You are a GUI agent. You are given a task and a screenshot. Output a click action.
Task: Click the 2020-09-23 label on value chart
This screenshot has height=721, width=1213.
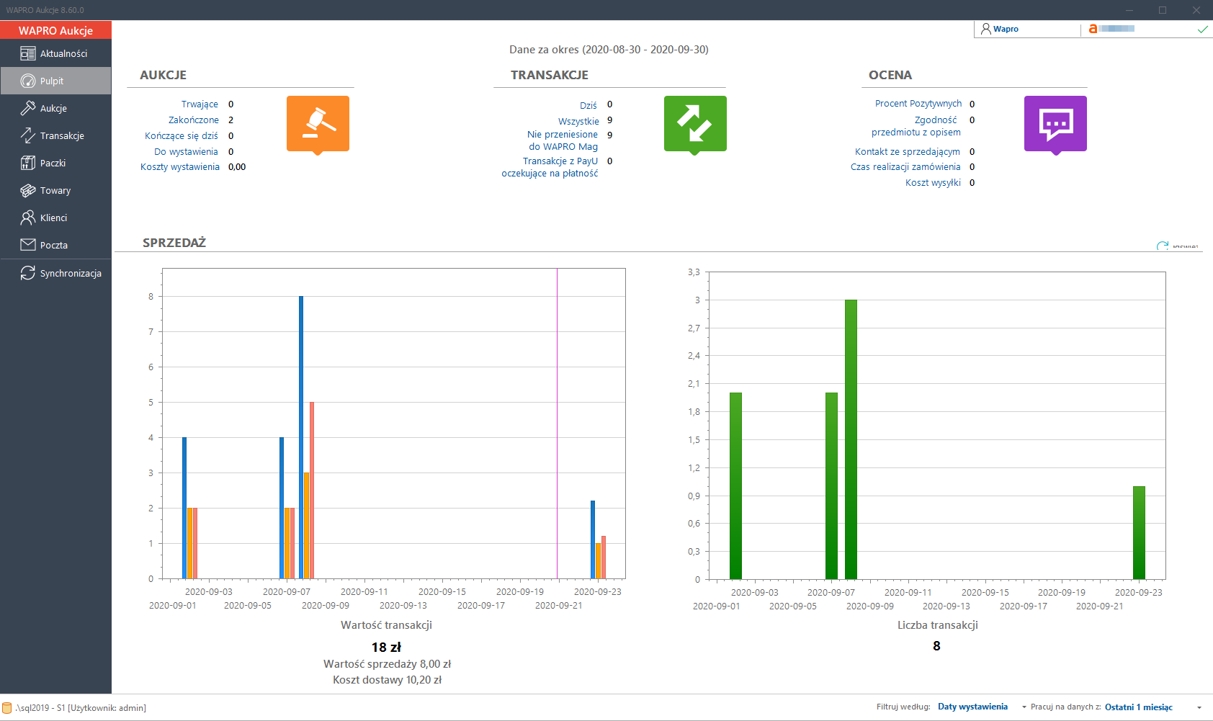coord(597,592)
